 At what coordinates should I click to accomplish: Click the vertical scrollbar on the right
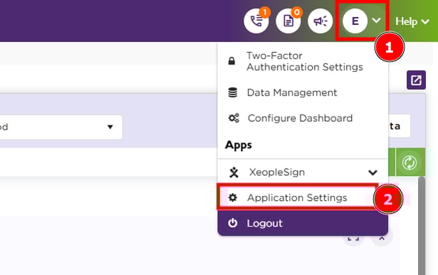coord(422,225)
